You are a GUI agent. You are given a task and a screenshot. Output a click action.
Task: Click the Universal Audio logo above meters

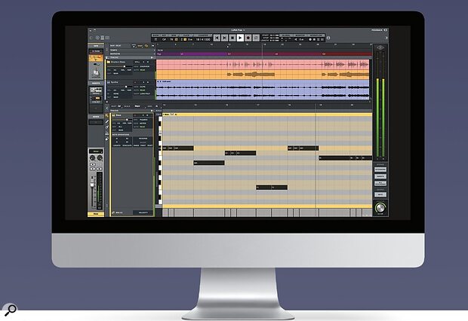(x=380, y=47)
